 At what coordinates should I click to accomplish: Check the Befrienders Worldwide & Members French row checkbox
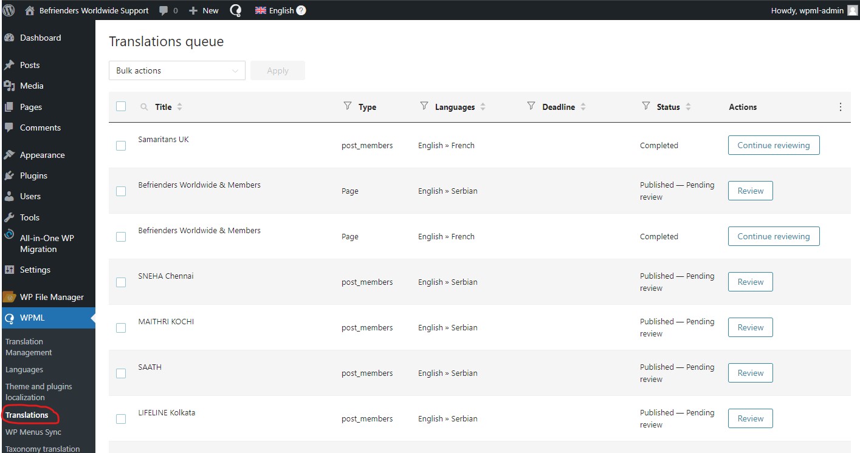[x=121, y=237]
